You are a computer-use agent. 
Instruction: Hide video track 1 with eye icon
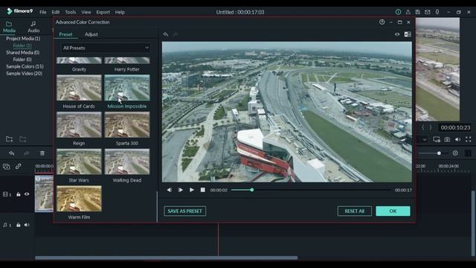pyautogui.click(x=27, y=194)
